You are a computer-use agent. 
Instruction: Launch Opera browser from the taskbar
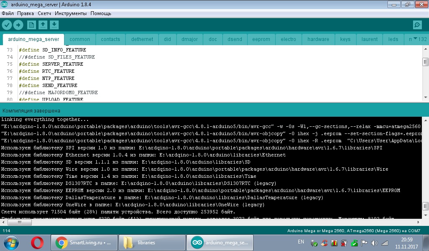(x=38, y=242)
